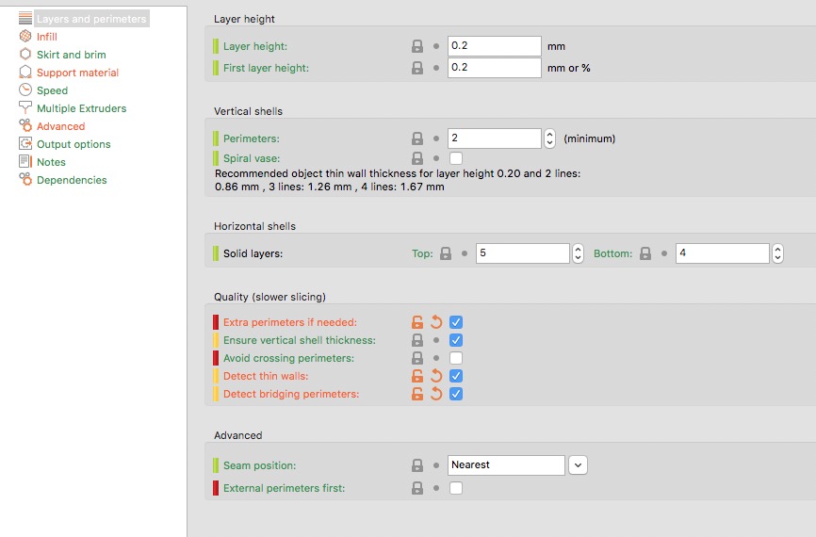This screenshot has height=537, width=816.
Task: Click the open lock beside Detect thin walls
Action: point(417,376)
